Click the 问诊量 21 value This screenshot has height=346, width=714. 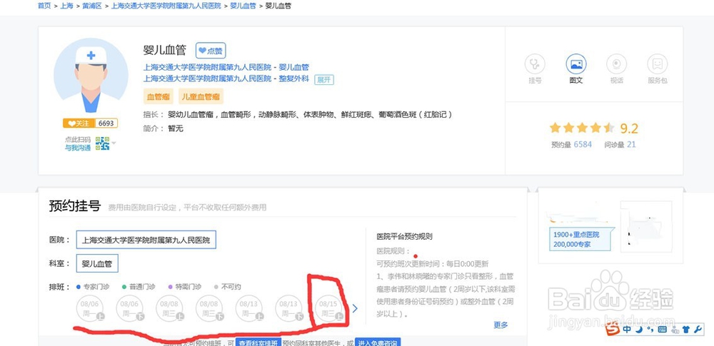[631, 144]
